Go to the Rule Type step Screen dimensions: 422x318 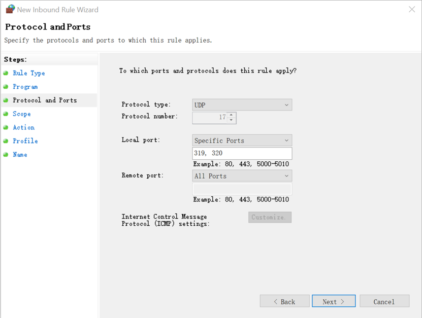[29, 73]
